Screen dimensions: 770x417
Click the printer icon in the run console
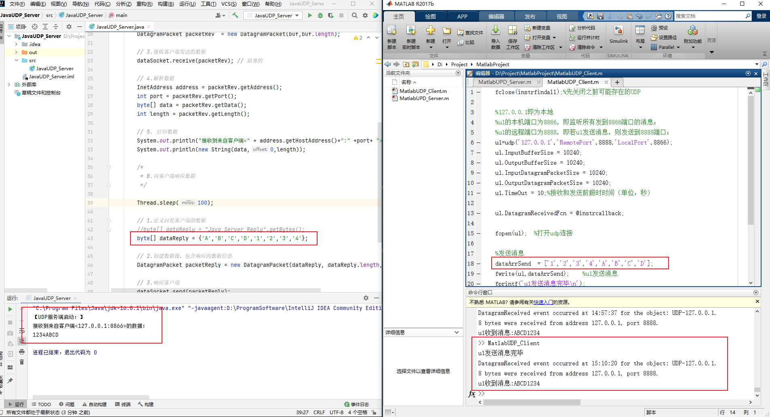coord(22,352)
